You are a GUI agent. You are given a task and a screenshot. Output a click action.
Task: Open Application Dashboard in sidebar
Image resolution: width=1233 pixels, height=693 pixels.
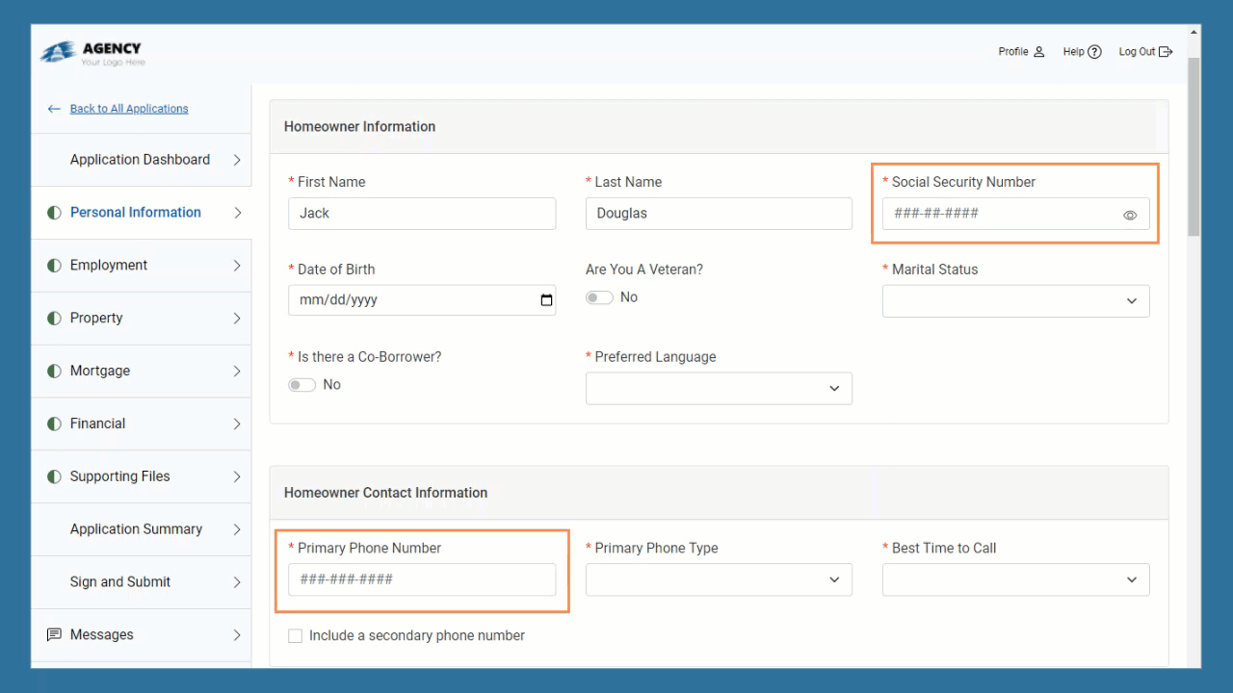140,160
